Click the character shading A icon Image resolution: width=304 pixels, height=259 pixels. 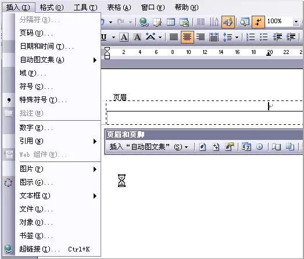137,37
